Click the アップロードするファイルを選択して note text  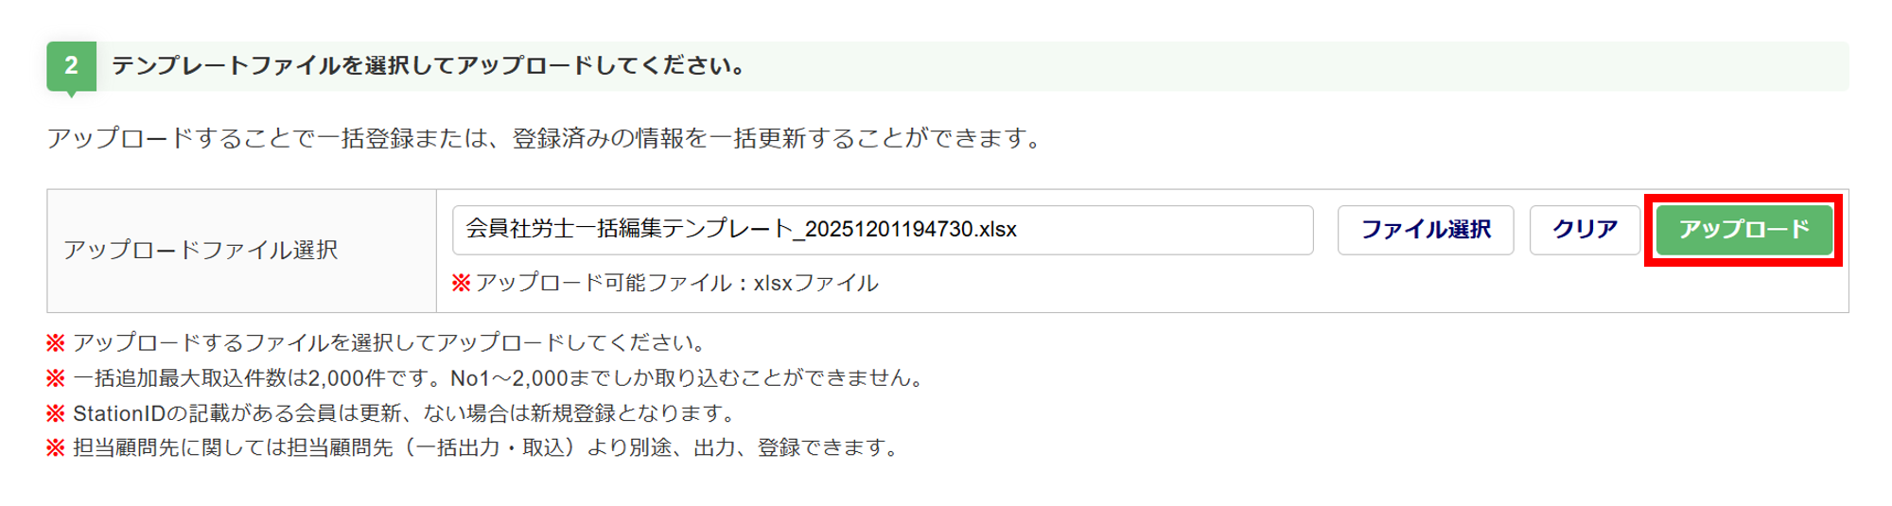pyautogui.click(x=388, y=342)
